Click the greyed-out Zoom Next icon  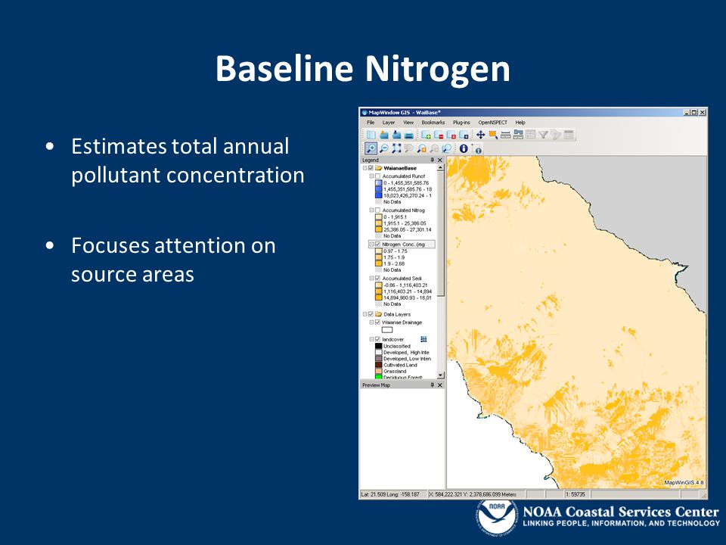point(434,148)
